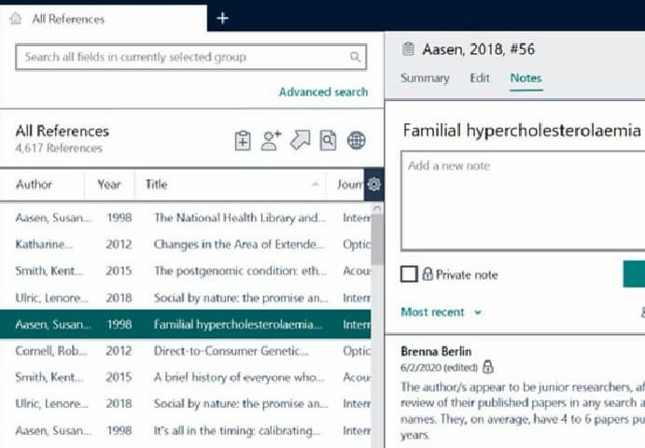Open online search globe icon
This screenshot has height=448, width=645.
pyautogui.click(x=357, y=140)
